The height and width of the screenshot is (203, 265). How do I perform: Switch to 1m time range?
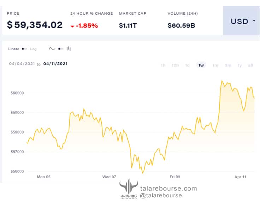215,65
